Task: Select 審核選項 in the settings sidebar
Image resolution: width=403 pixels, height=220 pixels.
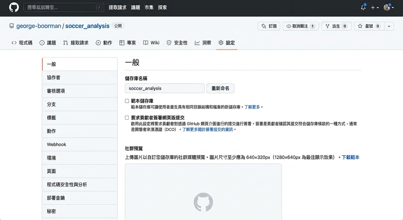Action: 80,91
